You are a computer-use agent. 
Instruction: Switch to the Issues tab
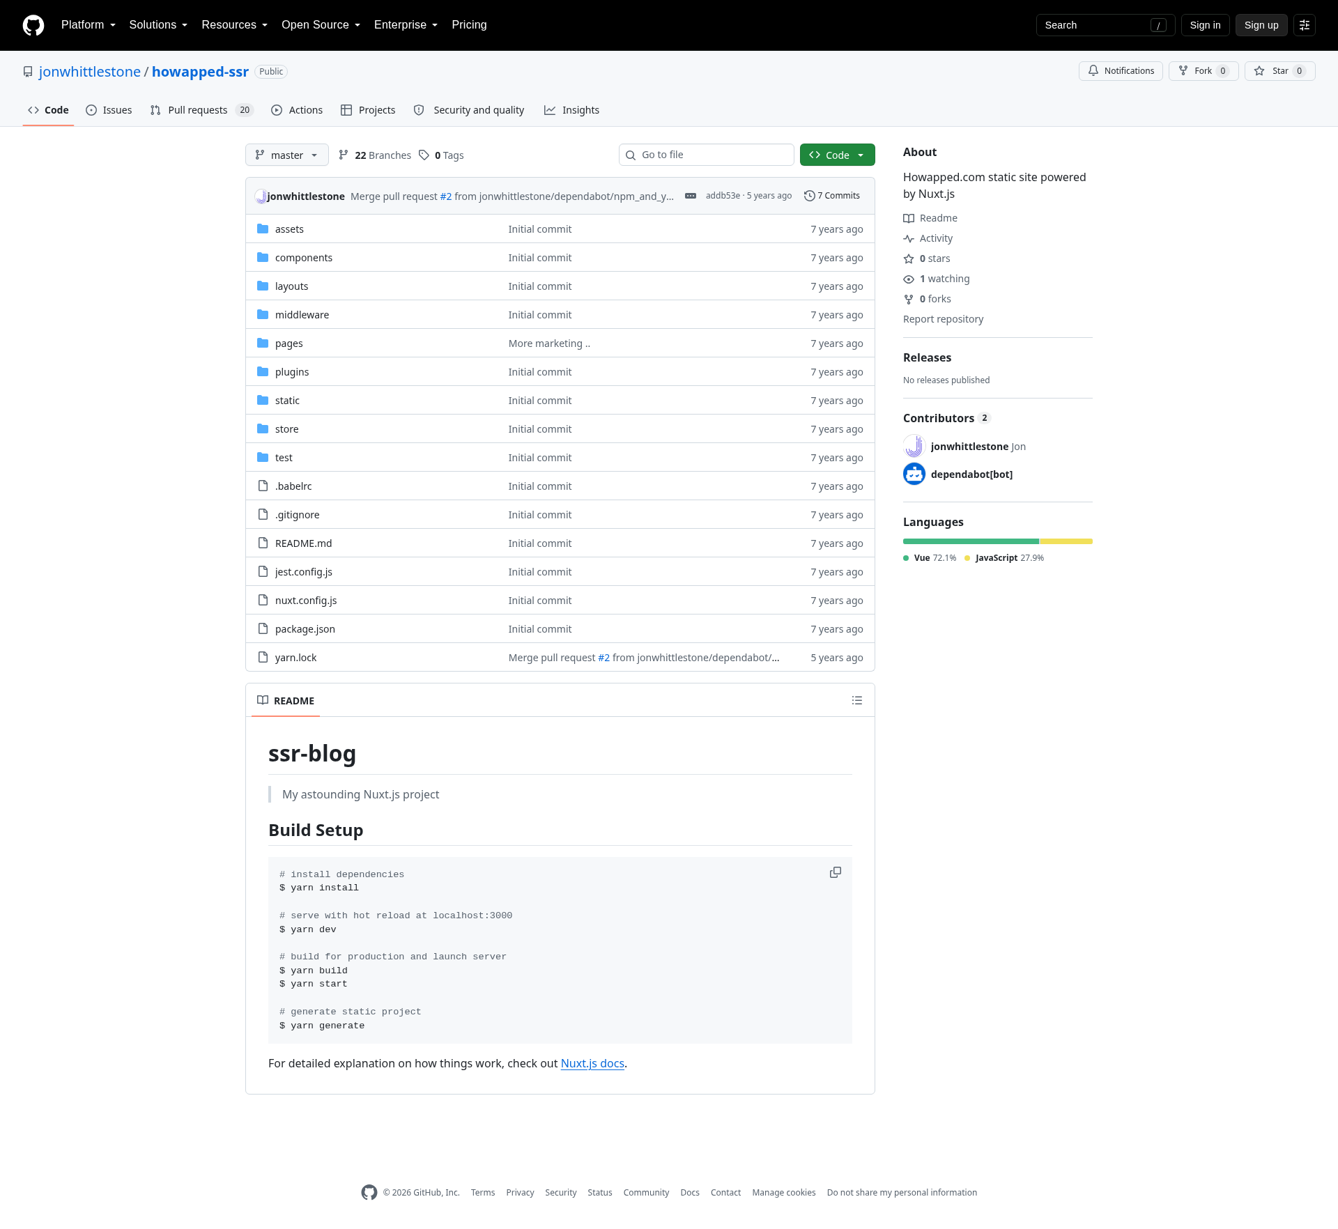click(x=109, y=110)
